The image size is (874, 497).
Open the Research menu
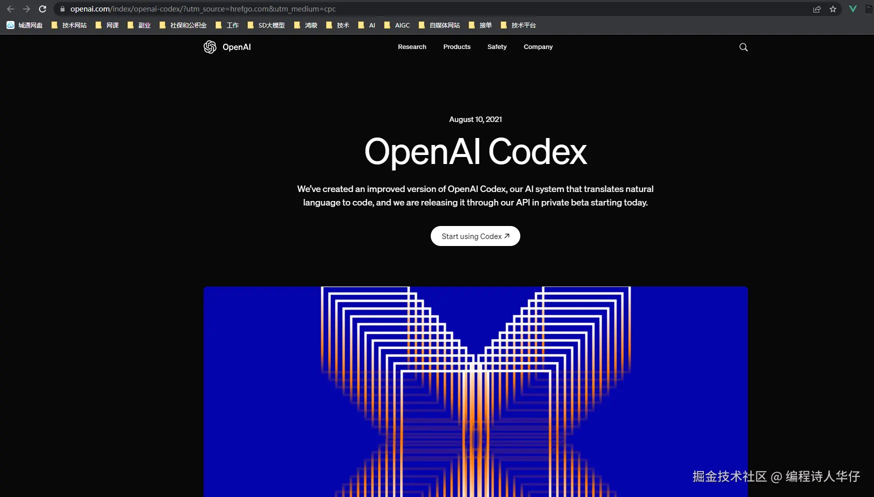click(x=412, y=47)
